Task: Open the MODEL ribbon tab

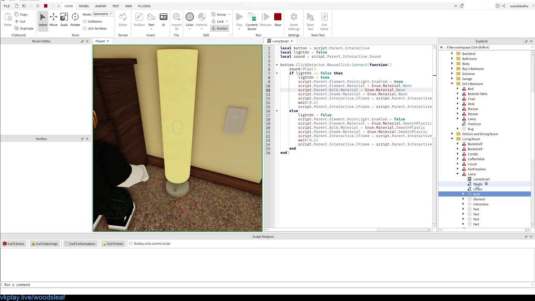Action: pyautogui.click(x=84, y=6)
